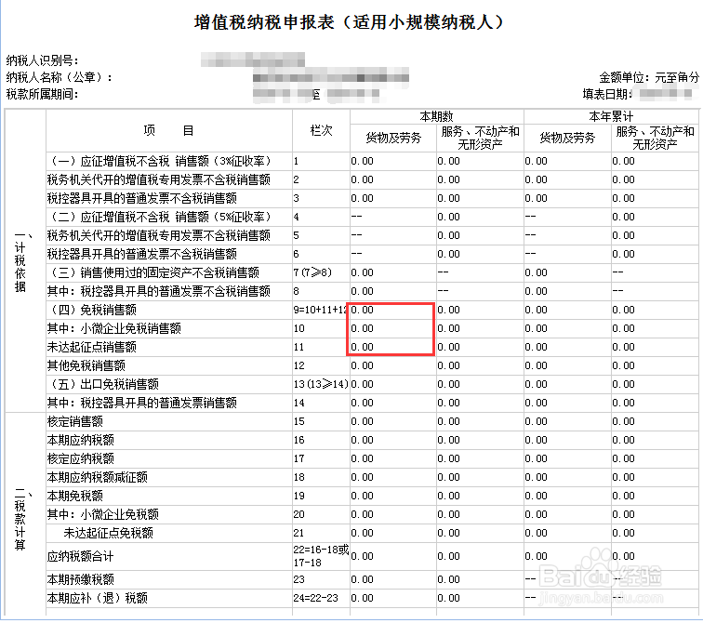Select the row 4 (5%征收率) current period services cell
This screenshot has width=703, height=623.
click(x=480, y=217)
